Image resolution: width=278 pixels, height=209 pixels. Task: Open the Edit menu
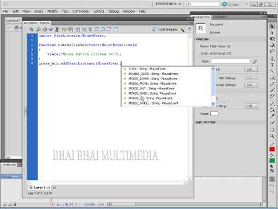point(16,12)
